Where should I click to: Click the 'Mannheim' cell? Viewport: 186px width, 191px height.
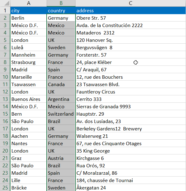(x=29, y=55)
